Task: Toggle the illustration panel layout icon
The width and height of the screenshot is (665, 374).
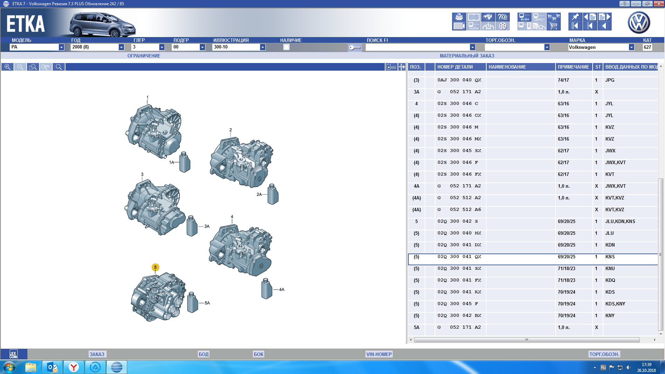Action: click(391, 67)
